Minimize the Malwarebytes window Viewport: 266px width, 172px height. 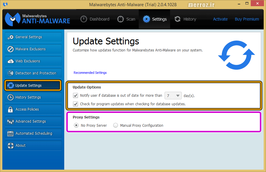(x=239, y=4)
